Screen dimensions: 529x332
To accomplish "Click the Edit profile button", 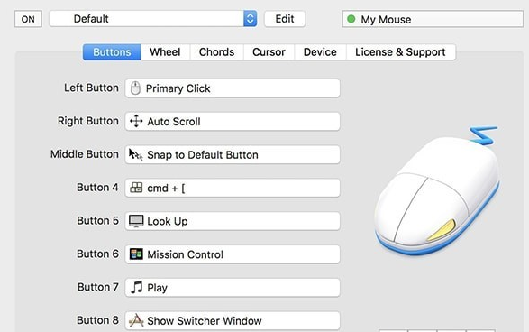I will click(x=285, y=19).
